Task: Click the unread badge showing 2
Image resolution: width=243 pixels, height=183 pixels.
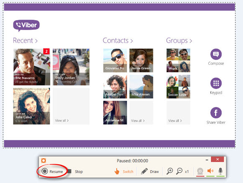Action: (47, 51)
